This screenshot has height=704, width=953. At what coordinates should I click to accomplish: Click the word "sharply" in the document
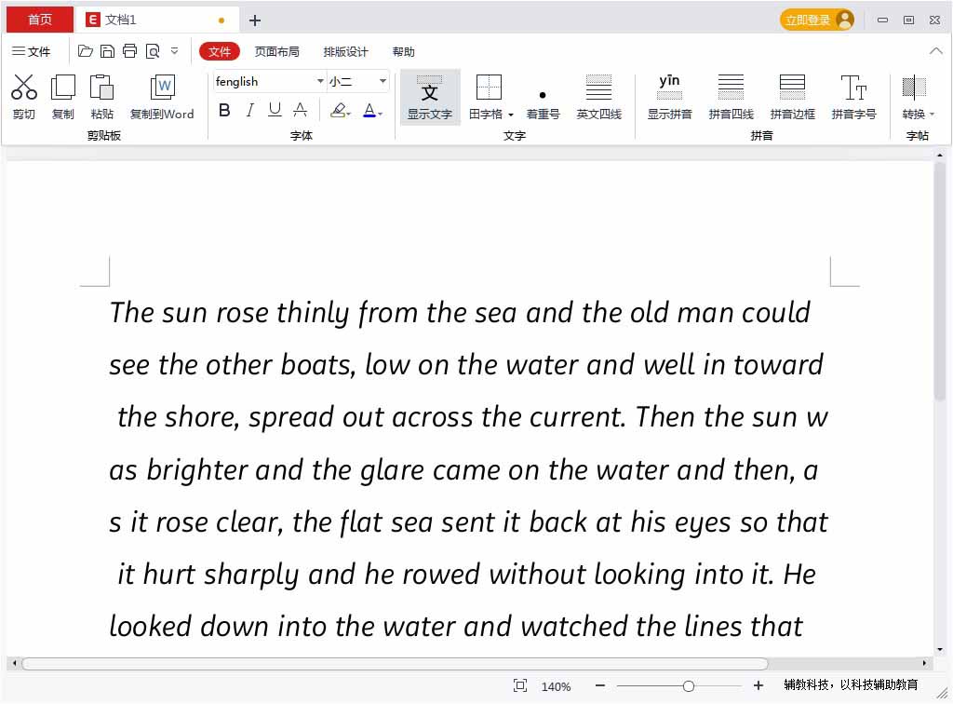pos(250,575)
